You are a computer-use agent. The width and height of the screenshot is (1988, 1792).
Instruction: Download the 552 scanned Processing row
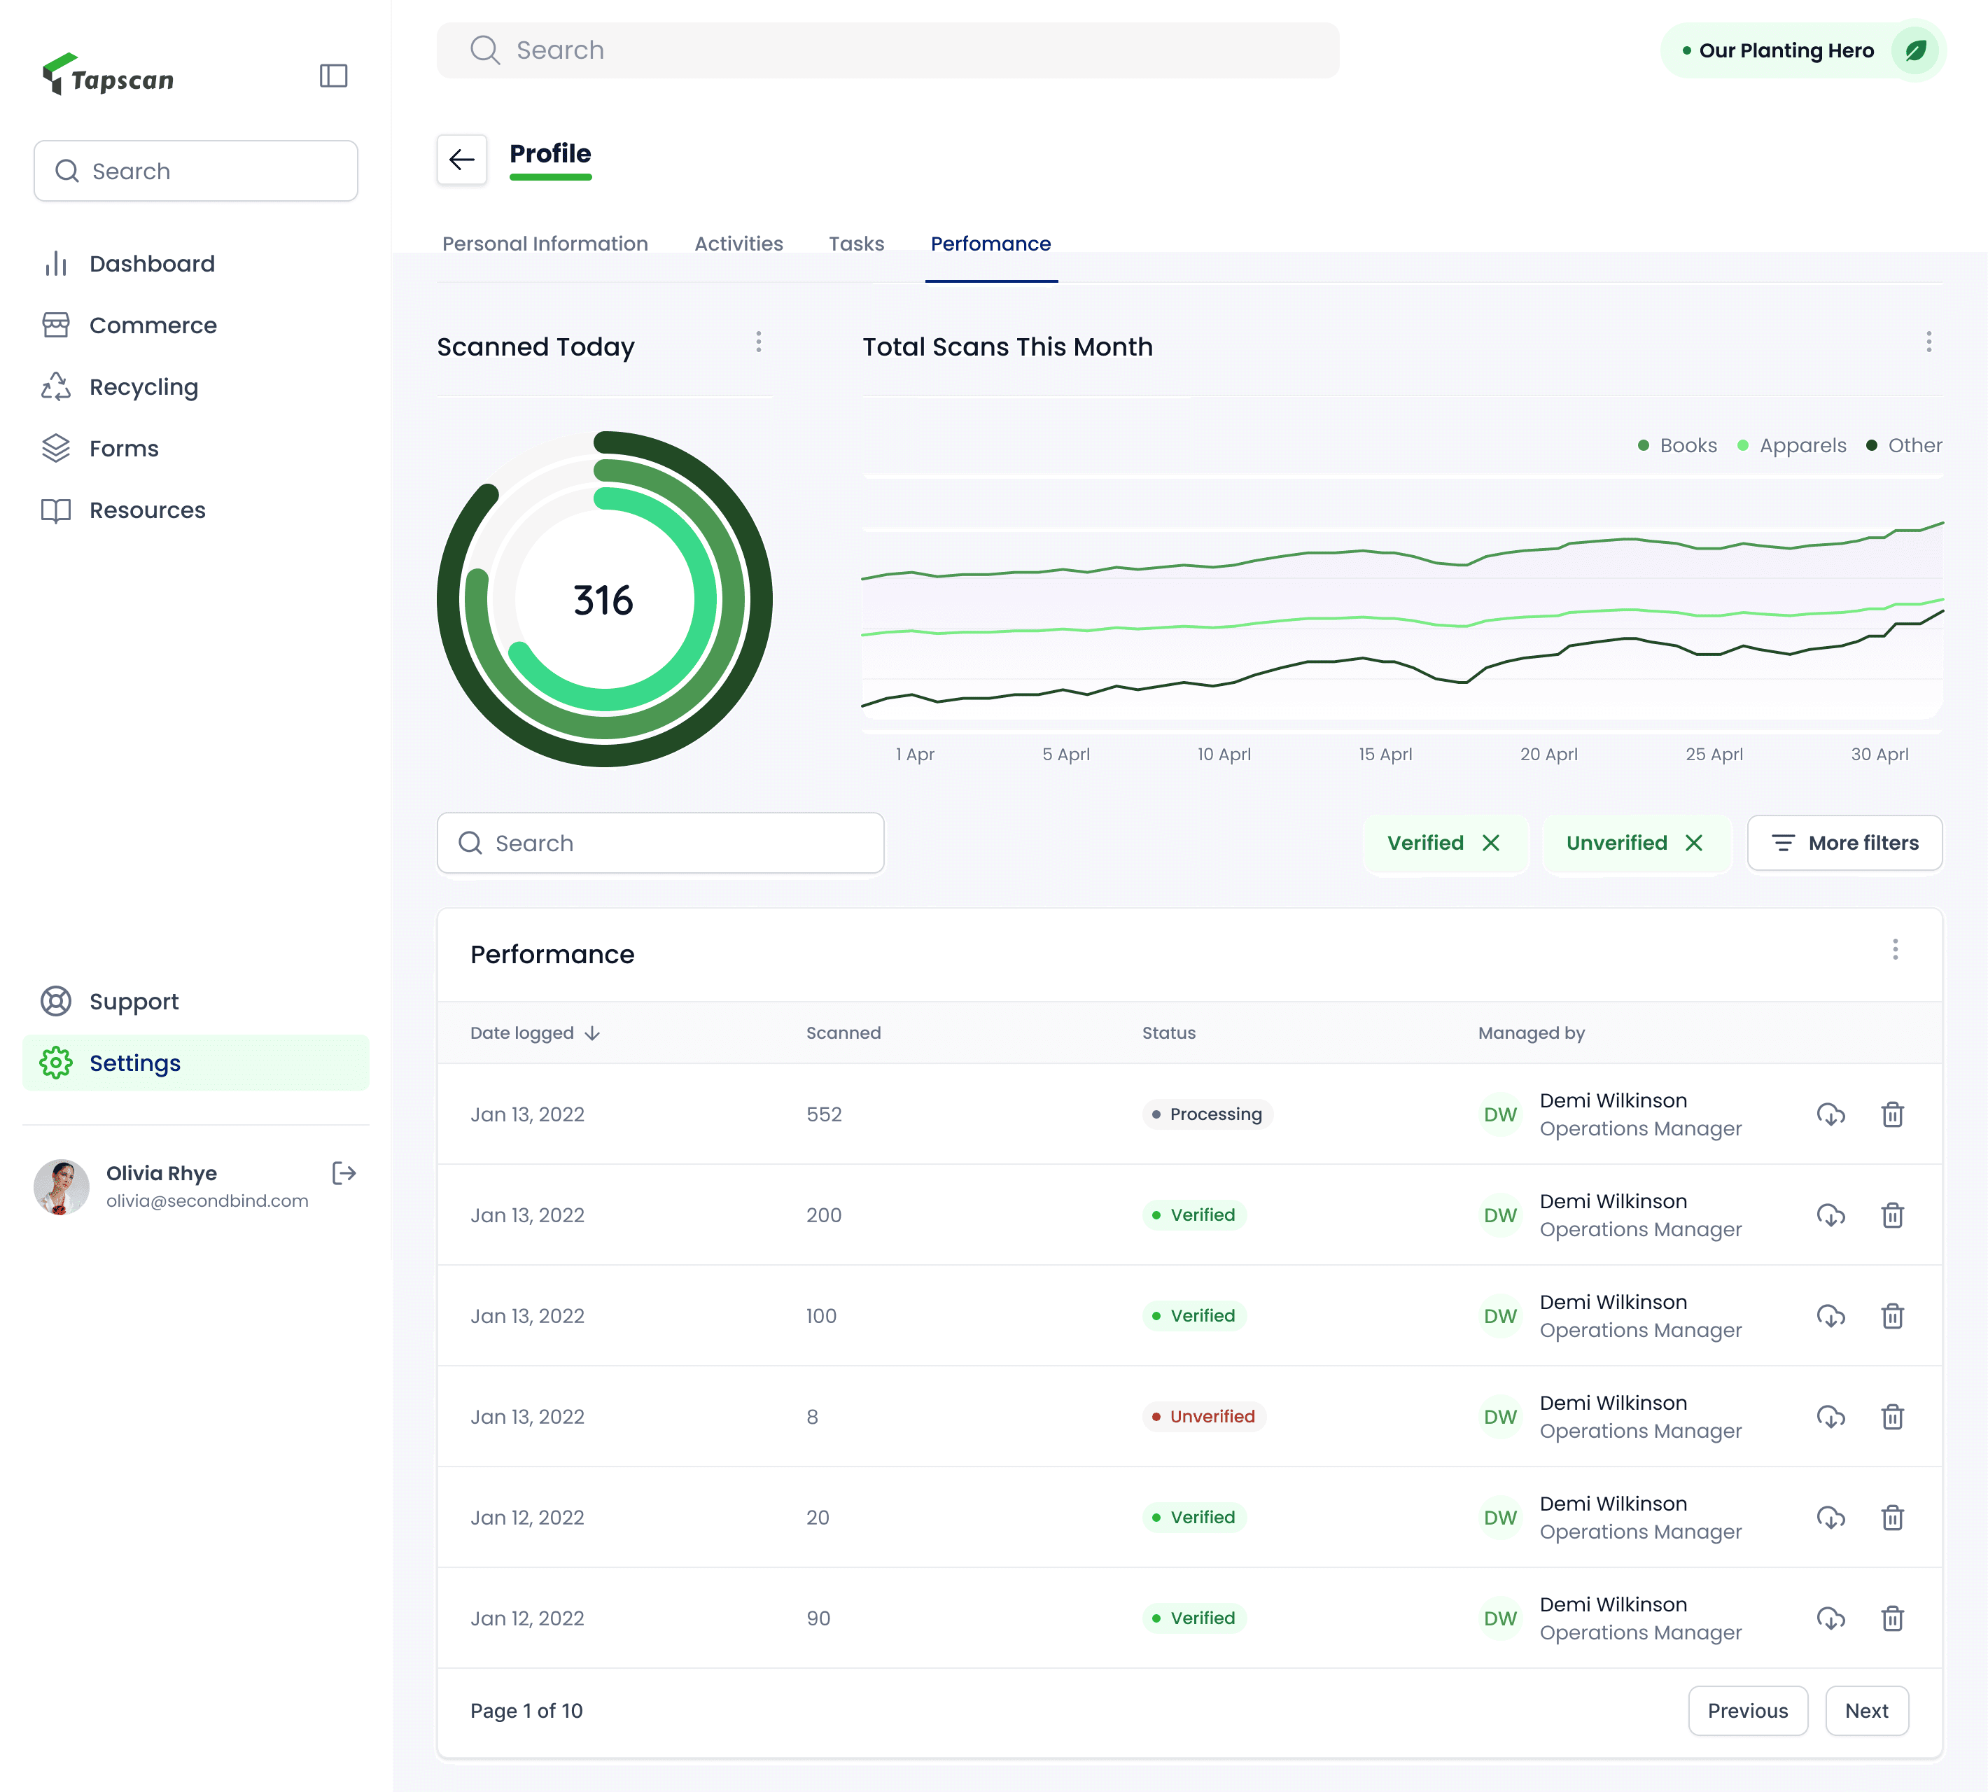(1830, 1114)
